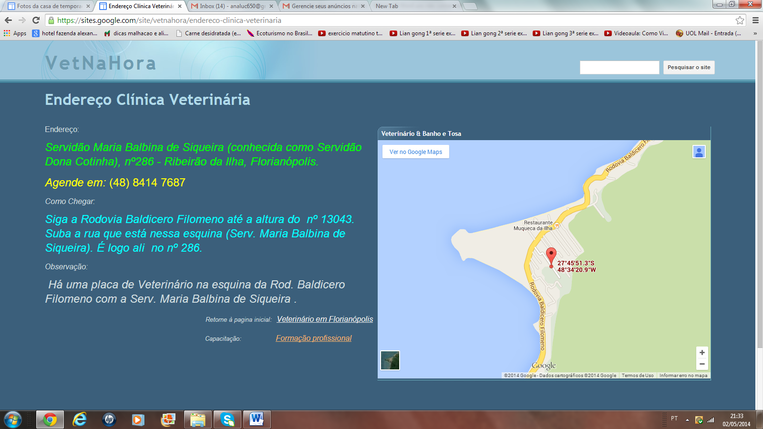Image resolution: width=763 pixels, height=429 pixels.
Task: Open the Chrome menu icon
Action: pyautogui.click(x=755, y=20)
